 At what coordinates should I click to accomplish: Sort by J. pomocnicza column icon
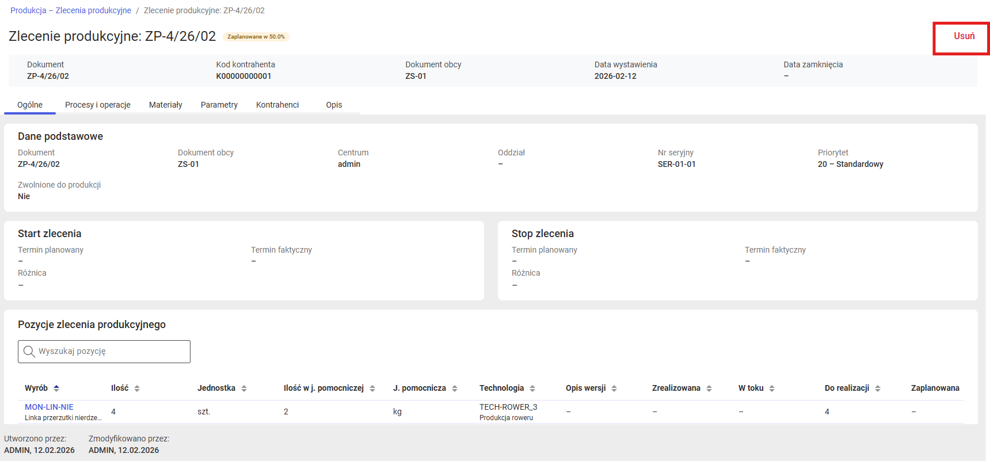pyautogui.click(x=455, y=388)
